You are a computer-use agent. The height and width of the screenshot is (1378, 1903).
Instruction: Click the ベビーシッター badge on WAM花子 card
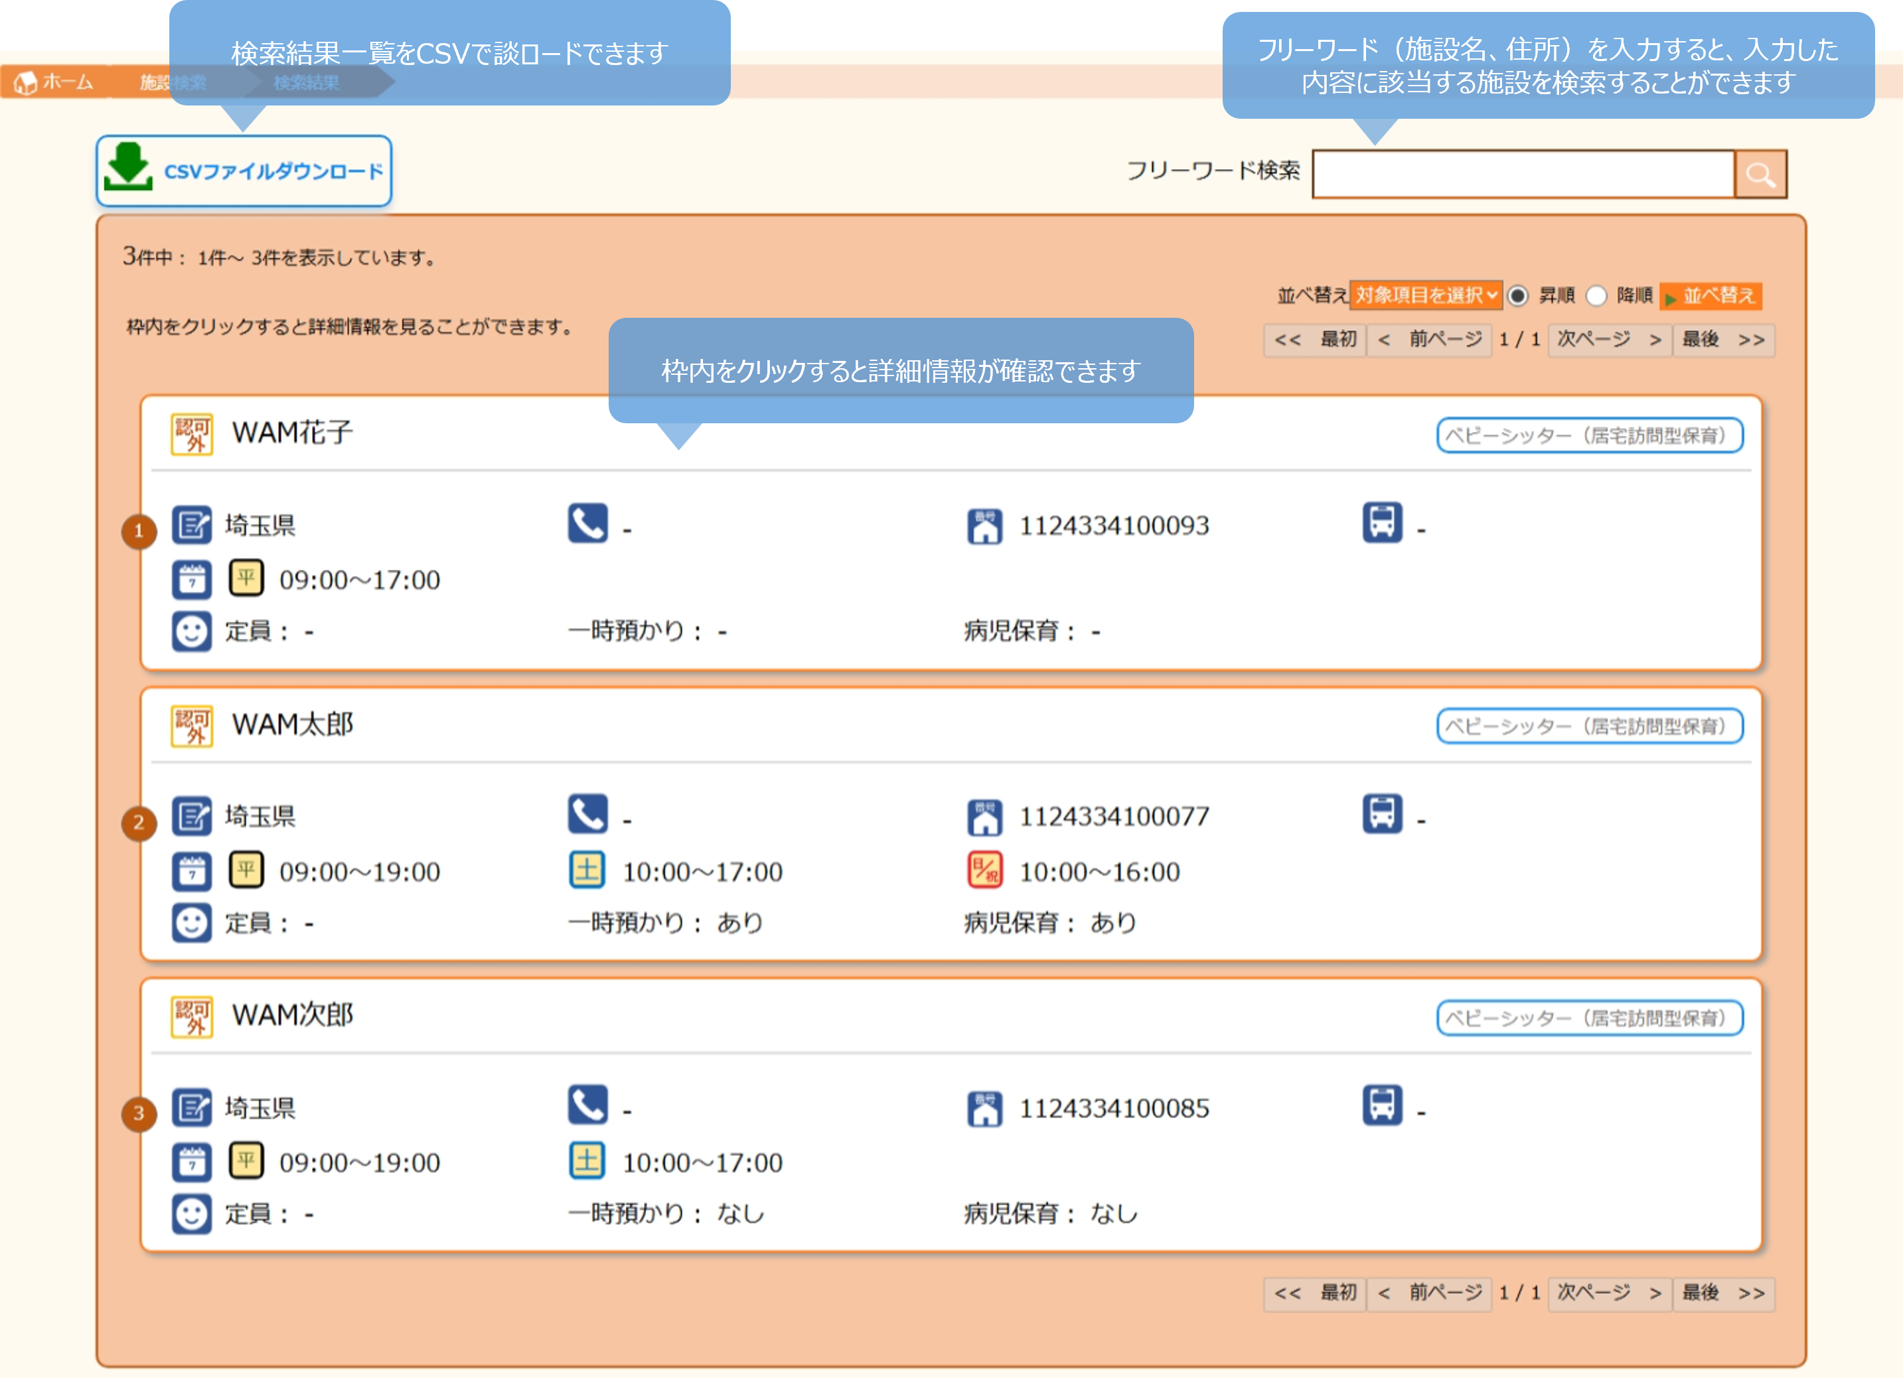coord(1589,435)
